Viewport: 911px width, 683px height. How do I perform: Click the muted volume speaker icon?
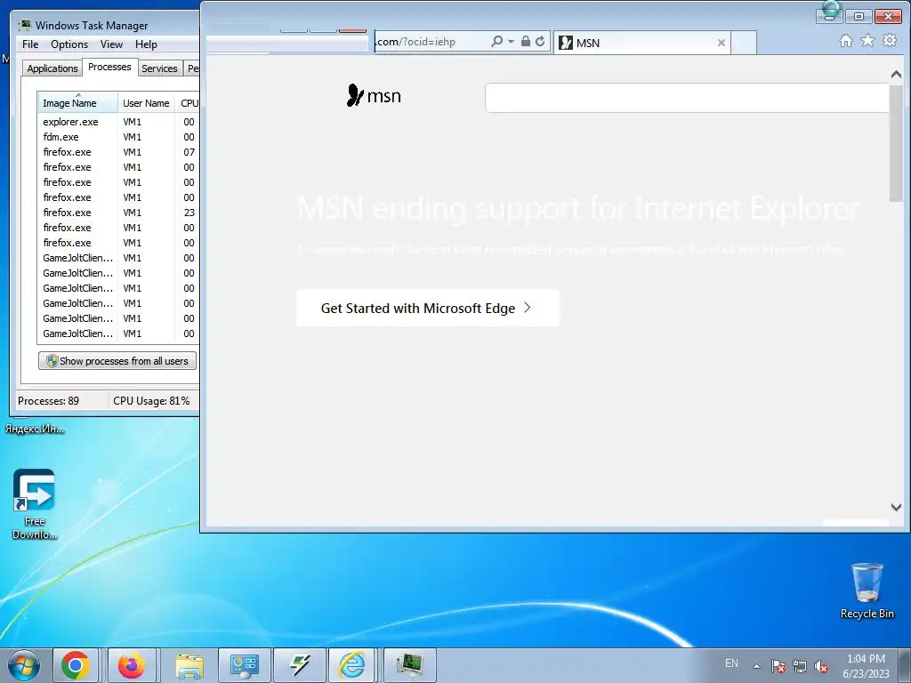(x=821, y=666)
